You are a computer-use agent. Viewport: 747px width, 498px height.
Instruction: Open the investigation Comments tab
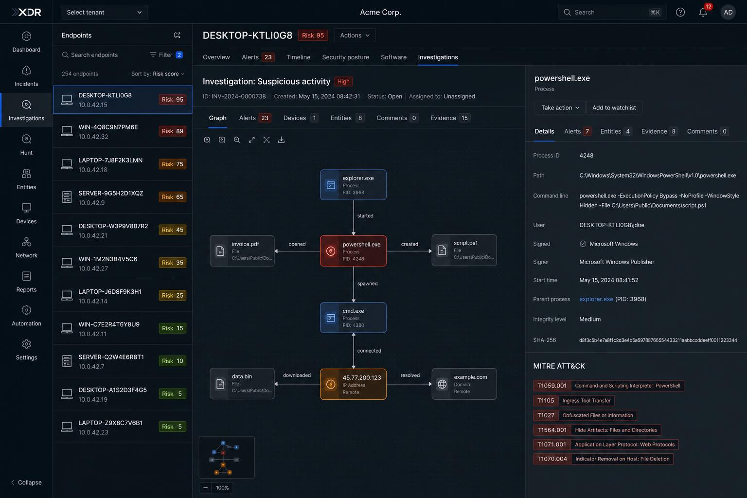click(x=397, y=118)
